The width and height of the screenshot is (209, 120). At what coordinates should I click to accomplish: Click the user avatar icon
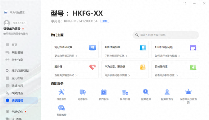[x=7, y=23]
